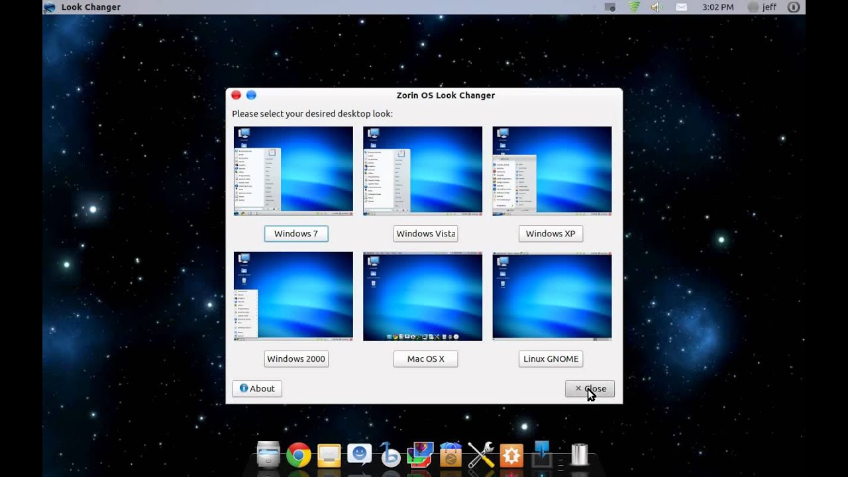Open the volume speaker indicator
This screenshot has height=477, width=848.
[657, 7]
